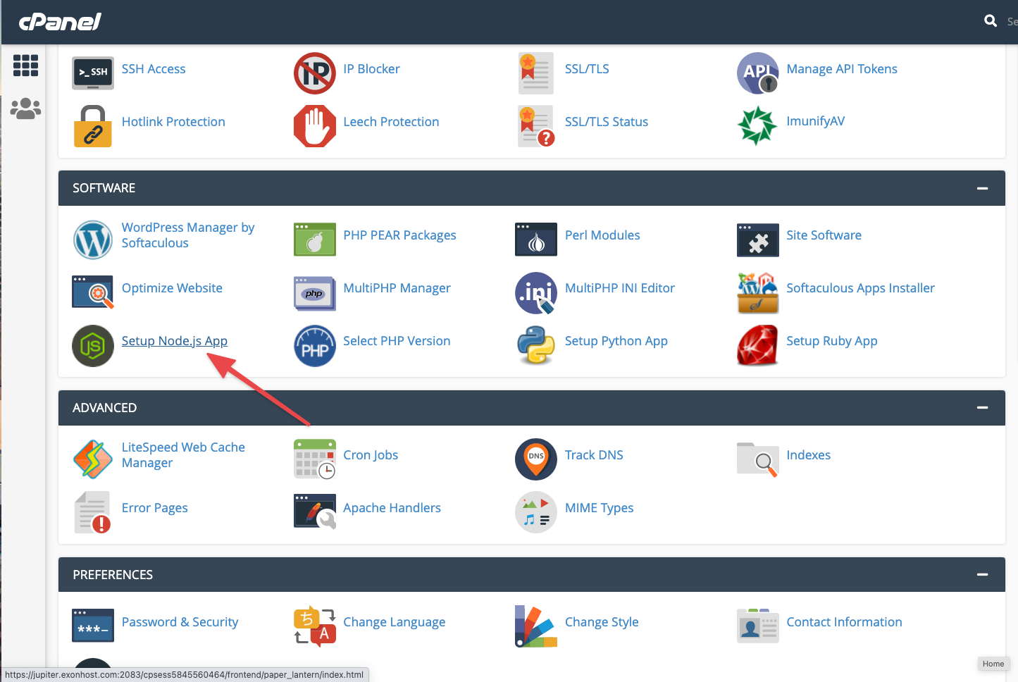Collapse the PREFERENCES section
This screenshot has width=1018, height=682.
coord(983,575)
